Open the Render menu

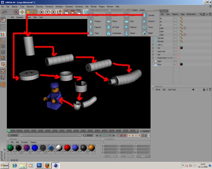pyautogui.click(x=94, y=7)
